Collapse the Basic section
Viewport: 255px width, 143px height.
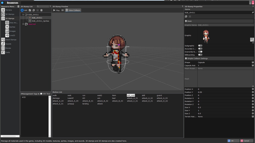186,21
